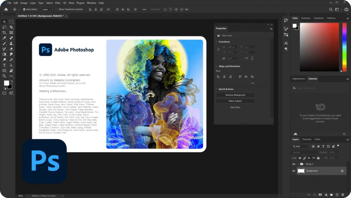The image size is (351, 198).
Task: Select the Background layer thumbnail
Action: [x=301, y=171]
